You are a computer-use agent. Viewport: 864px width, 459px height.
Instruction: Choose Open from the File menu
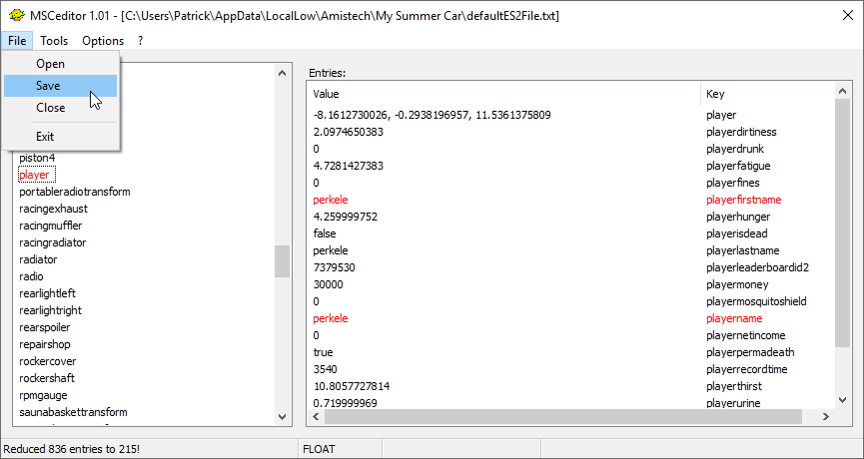[61, 64]
